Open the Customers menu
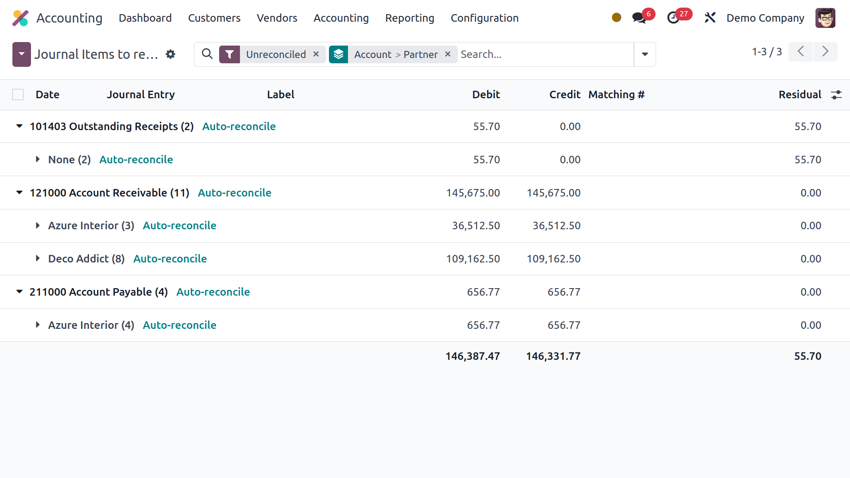The image size is (850, 478). pyautogui.click(x=214, y=18)
